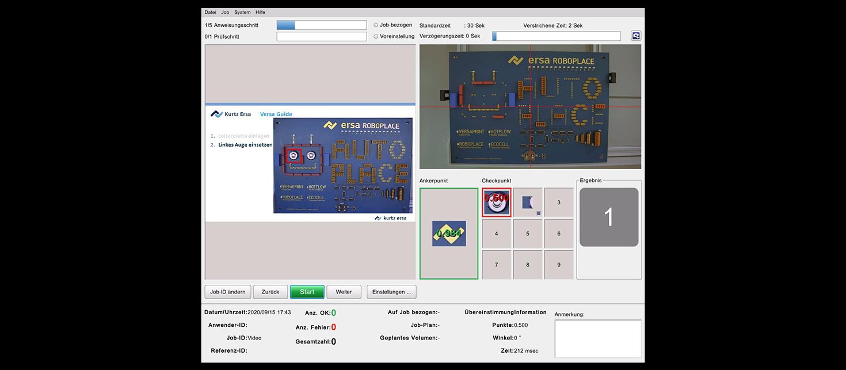Click the Ergebnis result box showing 1
This screenshot has width=846, height=370.
(609, 217)
